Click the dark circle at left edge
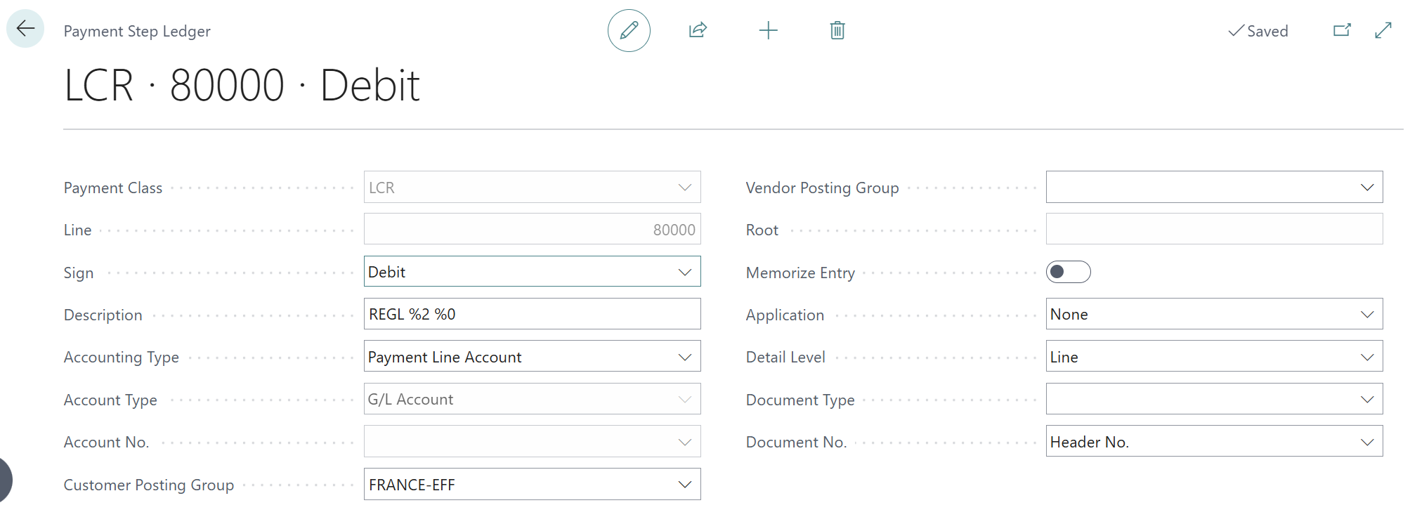The width and height of the screenshot is (1410, 517). coord(4,480)
